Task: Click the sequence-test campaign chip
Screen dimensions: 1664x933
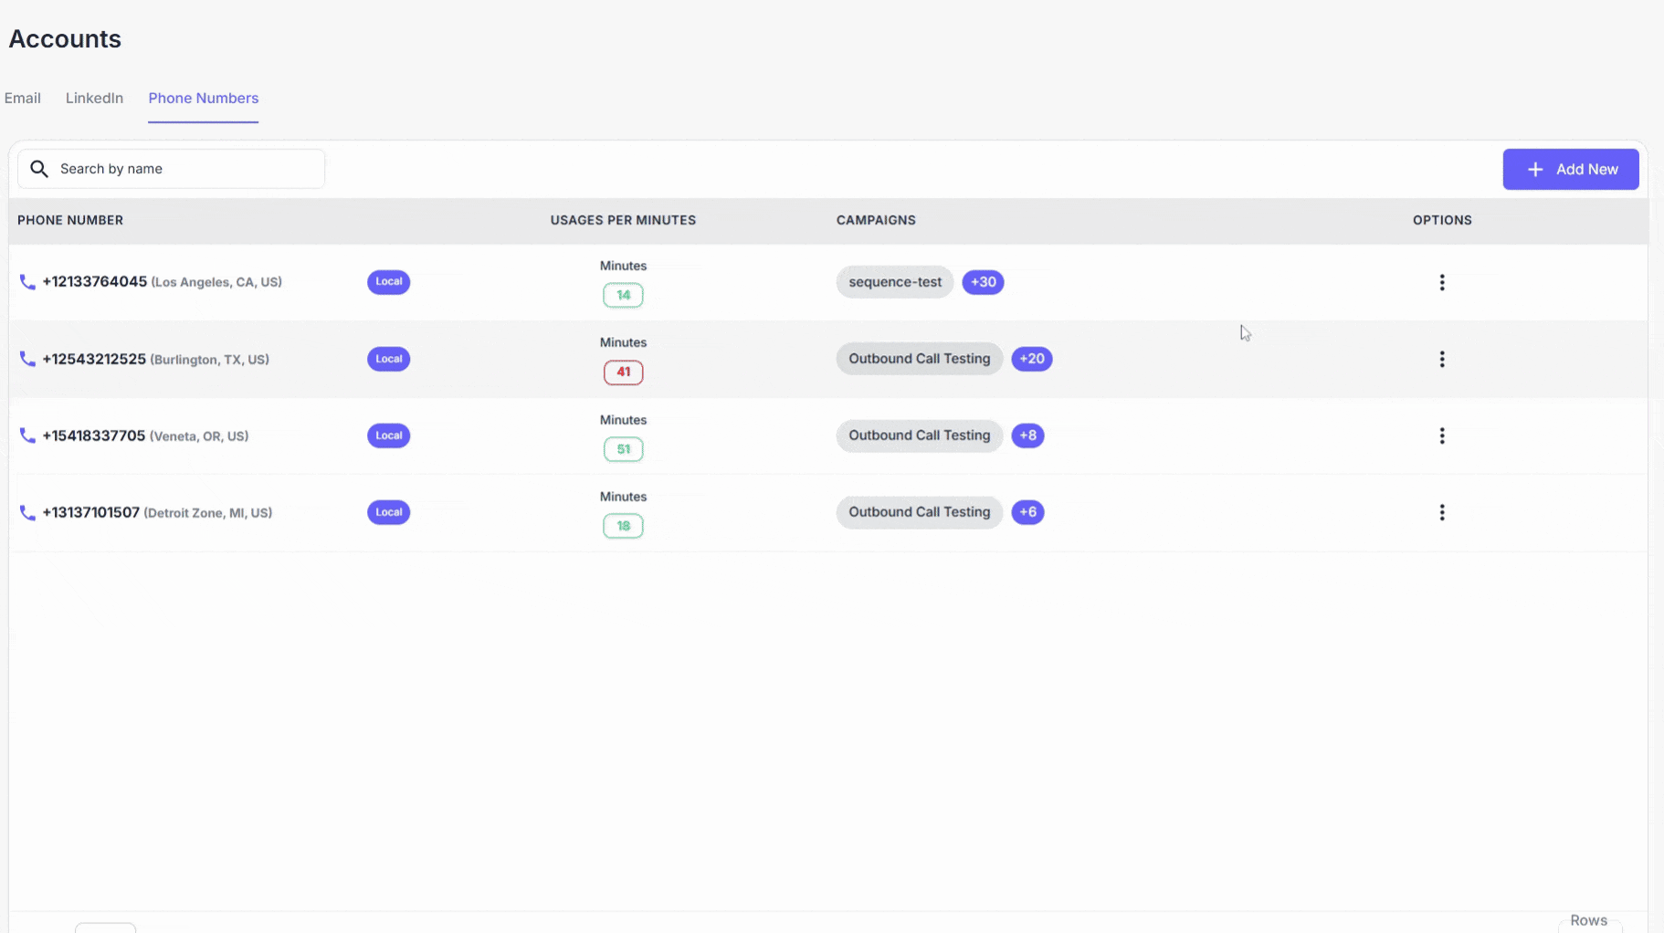Action: pyautogui.click(x=894, y=282)
